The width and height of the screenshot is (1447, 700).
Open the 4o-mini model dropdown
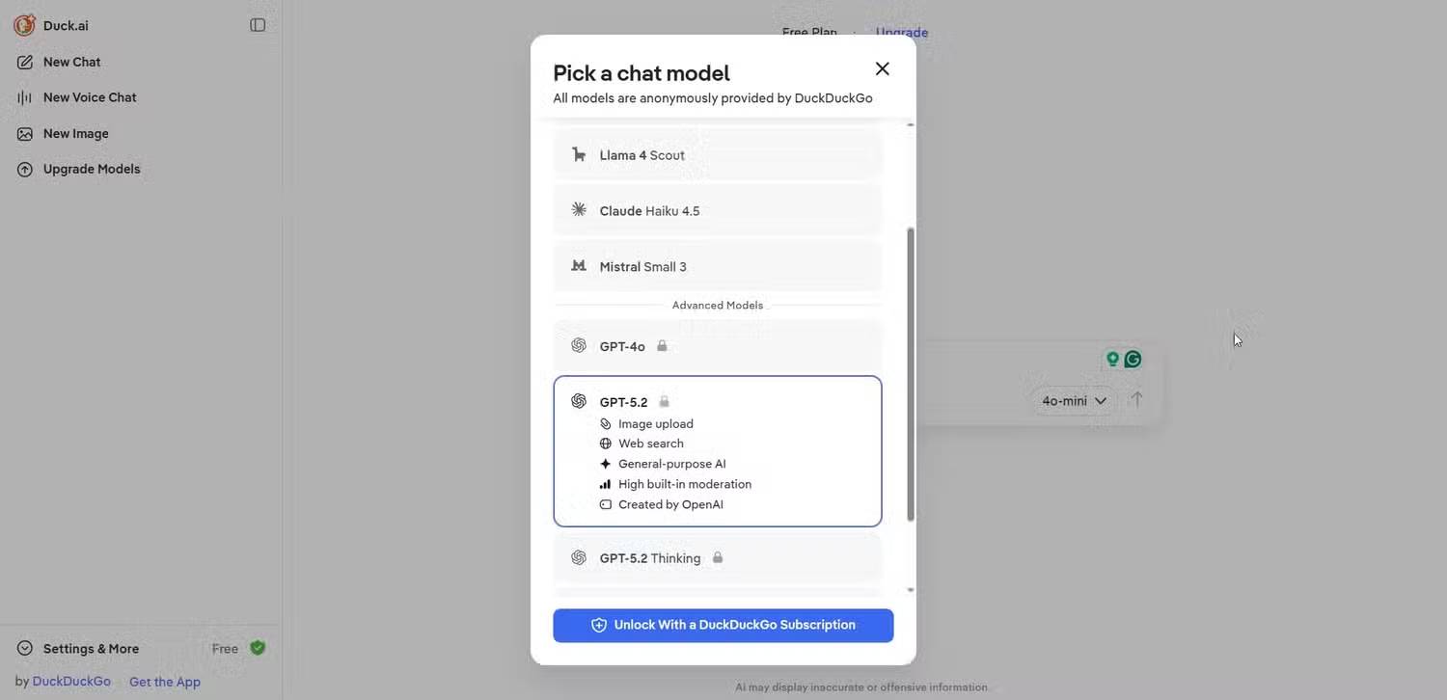pyautogui.click(x=1073, y=400)
